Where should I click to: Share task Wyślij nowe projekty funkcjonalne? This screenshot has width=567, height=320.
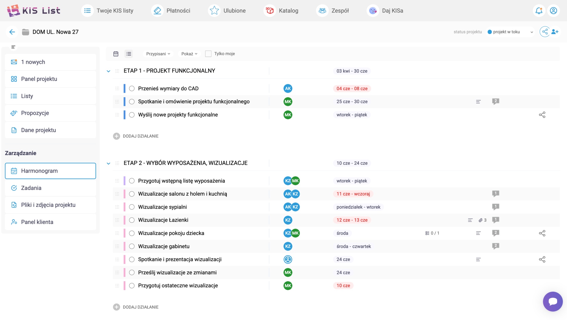(x=542, y=115)
